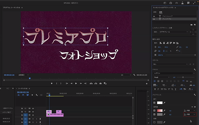Apply Faux Bold text style
Viewport: 199px width, 125px height.
(155, 89)
